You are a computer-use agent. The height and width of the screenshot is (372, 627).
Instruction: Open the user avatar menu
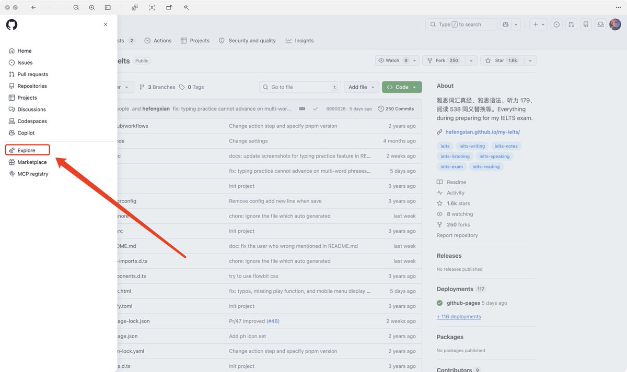coord(615,25)
